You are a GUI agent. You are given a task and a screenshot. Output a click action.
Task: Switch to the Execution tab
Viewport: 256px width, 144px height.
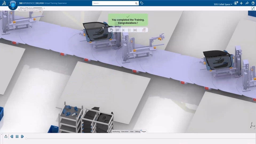coord(125,131)
